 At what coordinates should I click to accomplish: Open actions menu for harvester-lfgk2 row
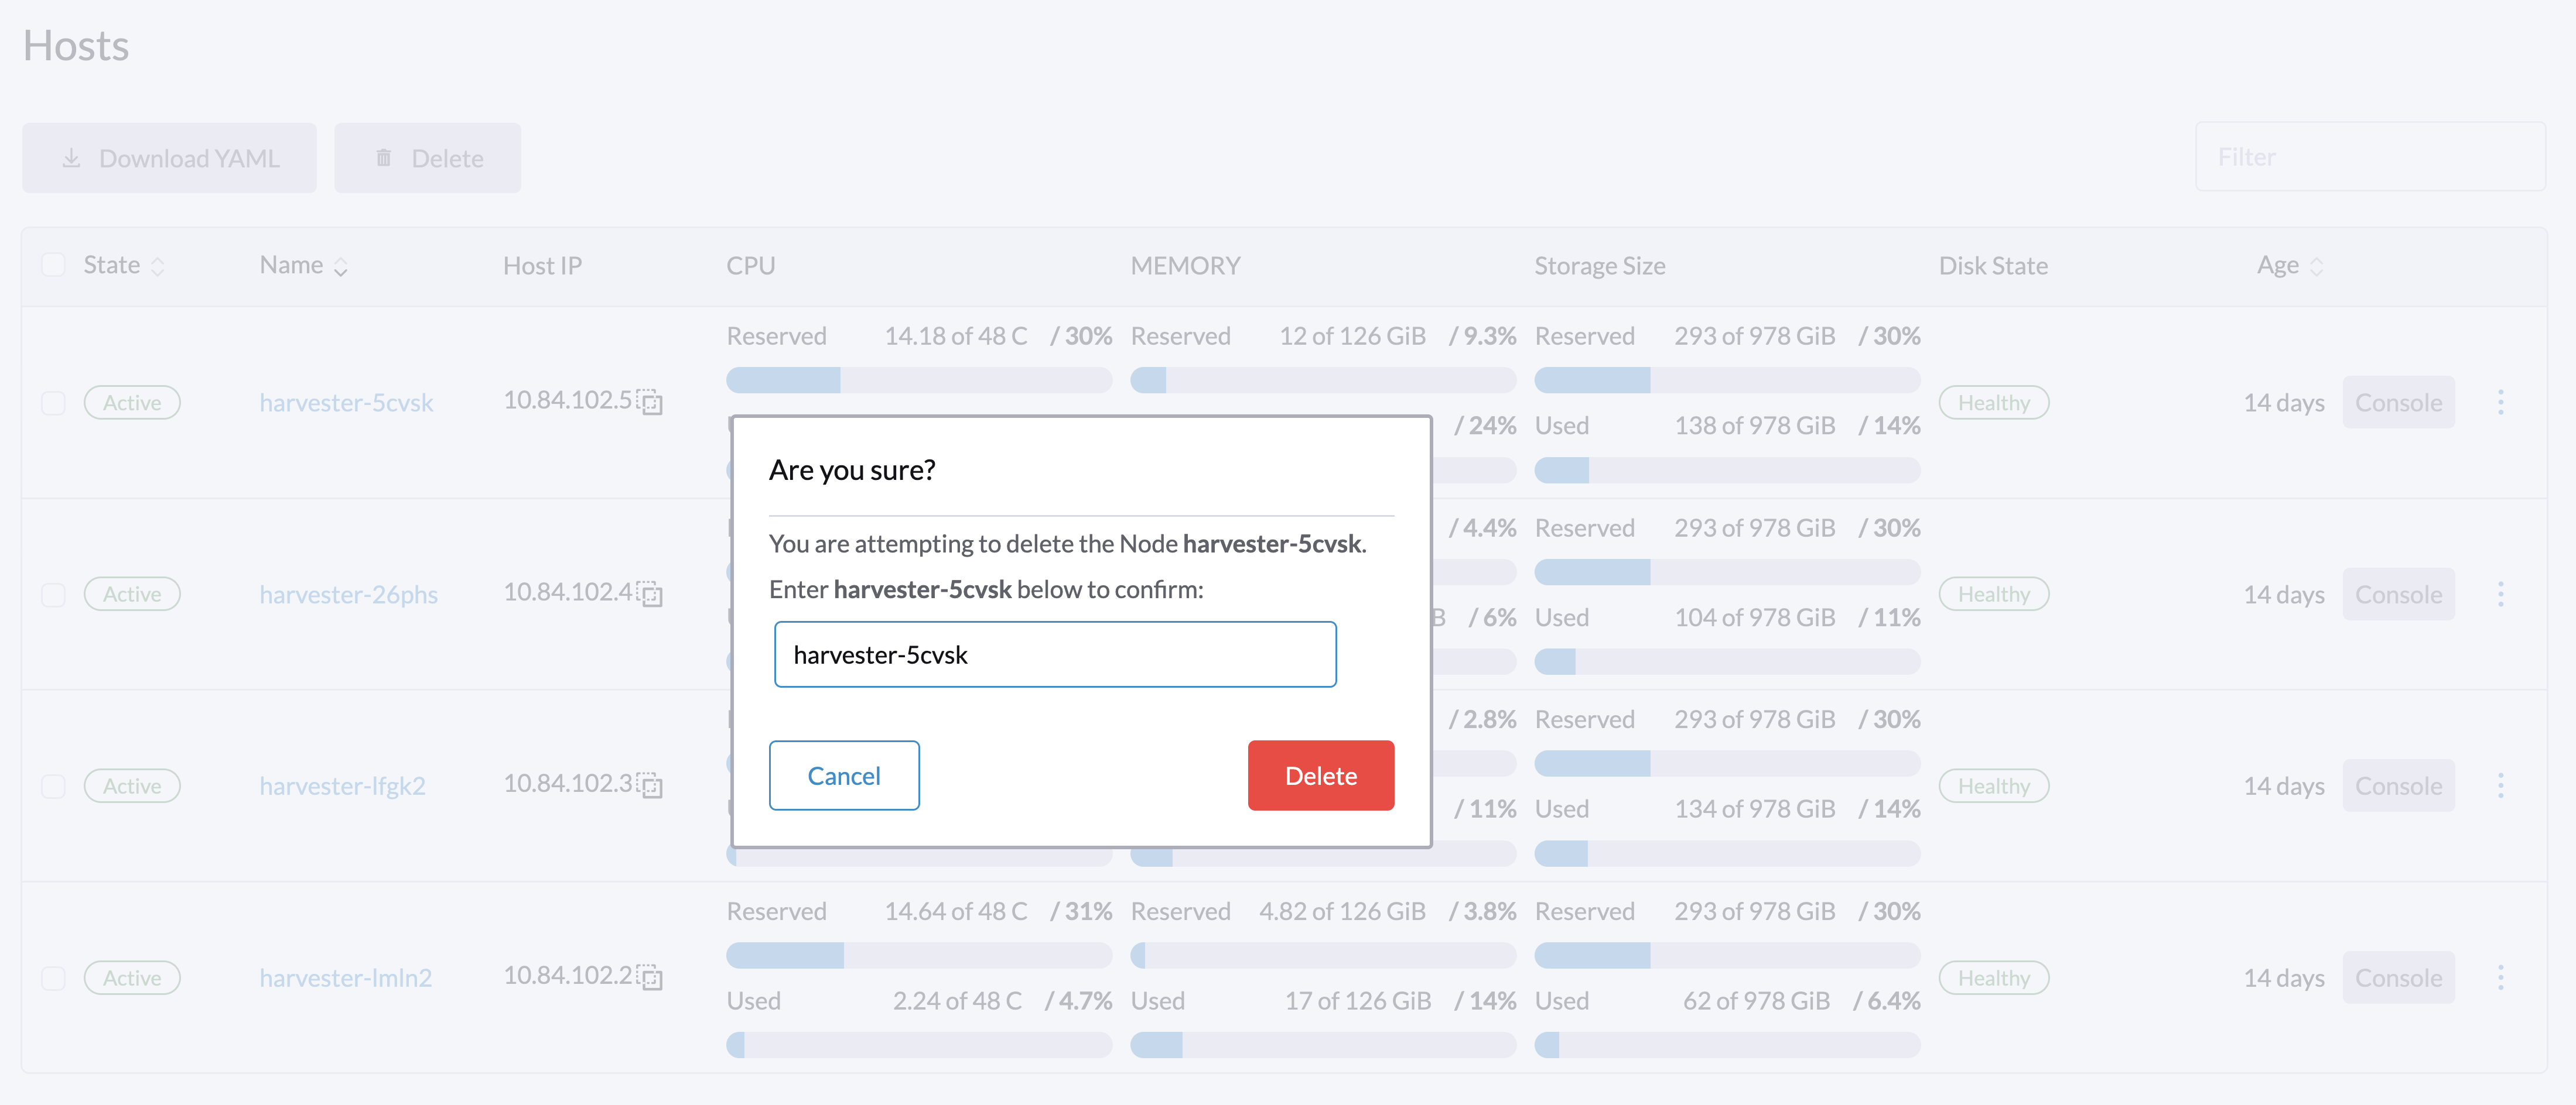tap(2500, 786)
